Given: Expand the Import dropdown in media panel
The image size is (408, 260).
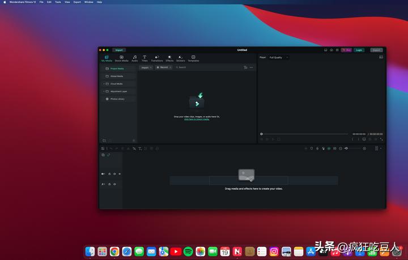Looking at the screenshot, I should 146,67.
